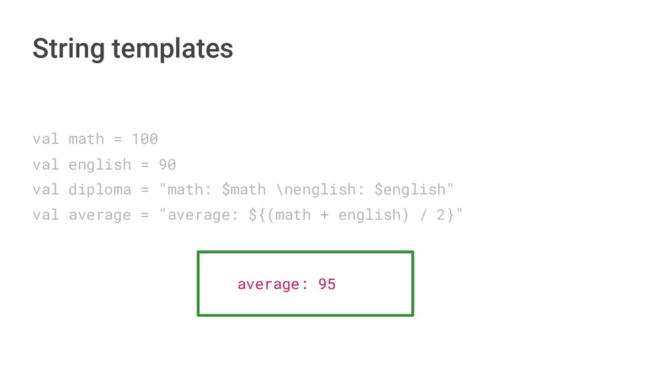Click "average:" inside the fourth line's string

click(x=202, y=215)
